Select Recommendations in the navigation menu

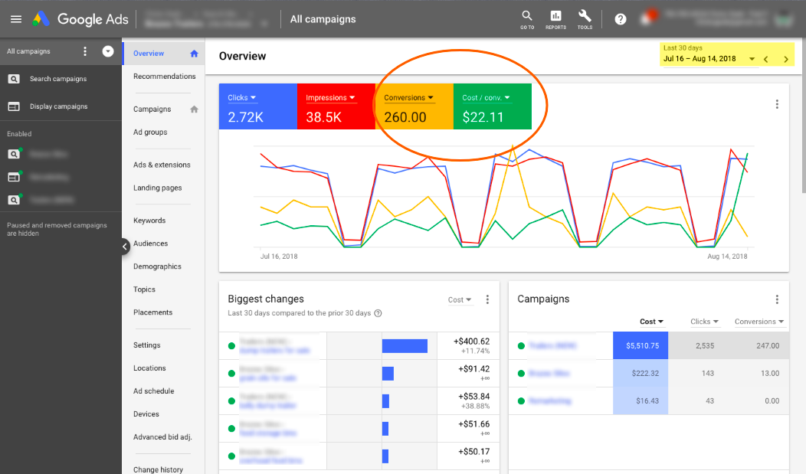pos(164,77)
